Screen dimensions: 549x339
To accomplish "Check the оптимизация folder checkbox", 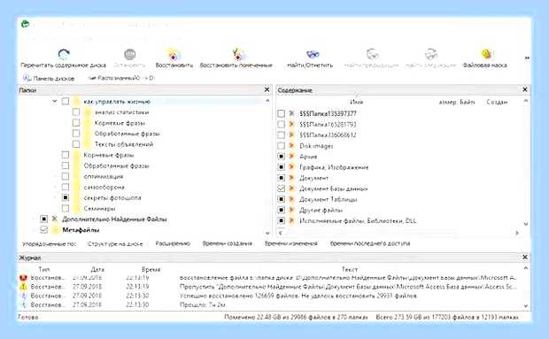I will point(66,176).
